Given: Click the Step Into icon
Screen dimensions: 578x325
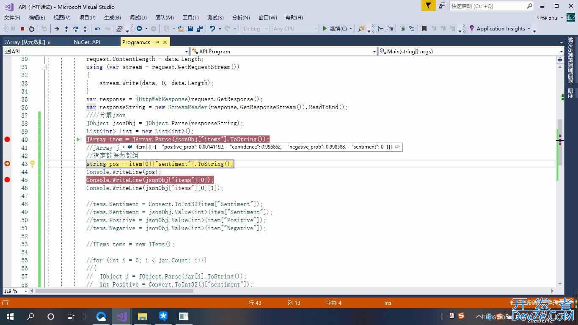Looking at the screenshot, I should (x=66, y=29).
